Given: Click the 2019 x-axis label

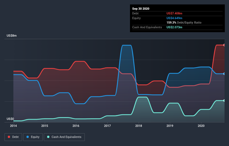Looking at the screenshot, I should 170,126.
